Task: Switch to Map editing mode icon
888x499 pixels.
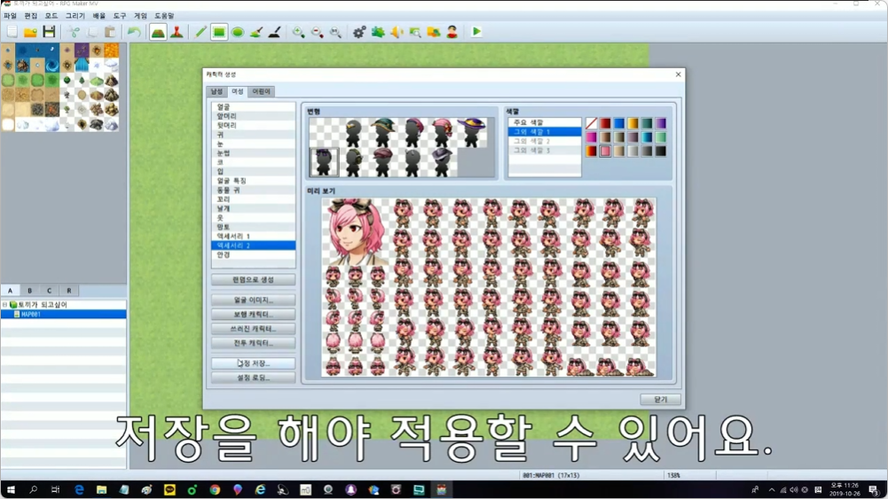Action: 158,32
